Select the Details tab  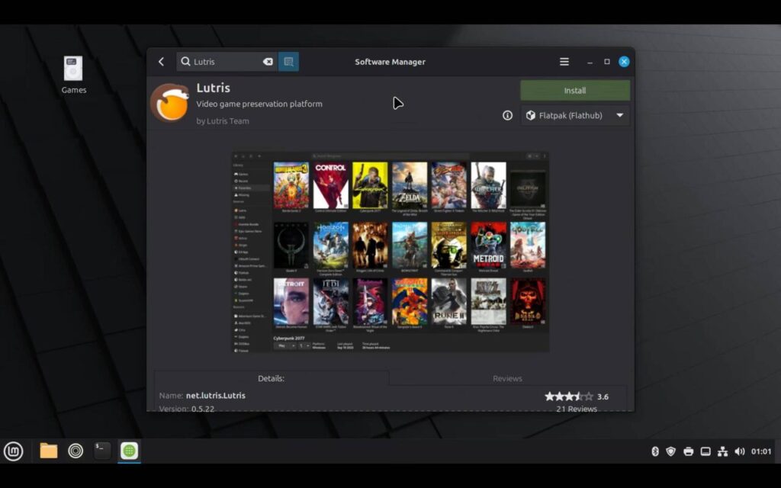[271, 378]
